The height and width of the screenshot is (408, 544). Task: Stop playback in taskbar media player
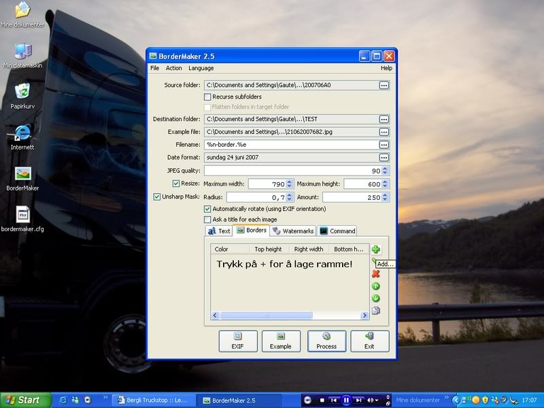point(322,401)
